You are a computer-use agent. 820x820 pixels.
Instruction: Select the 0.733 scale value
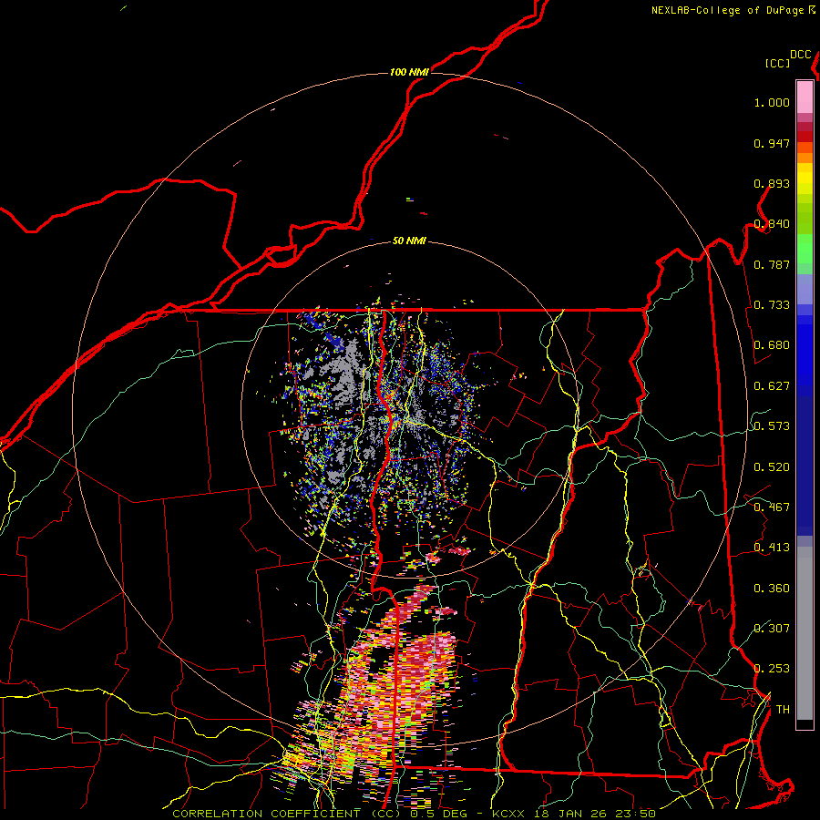coord(772,305)
